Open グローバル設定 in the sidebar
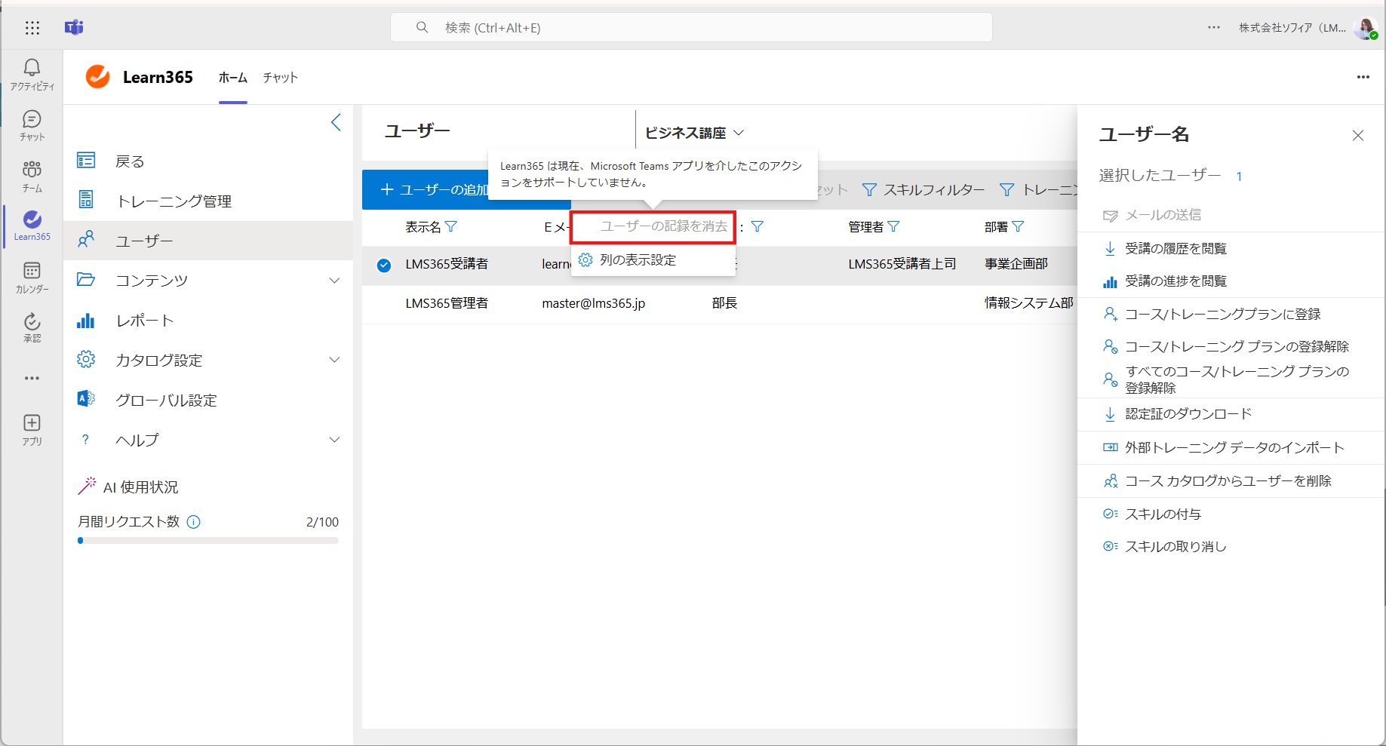This screenshot has height=746, width=1386. pos(207,400)
